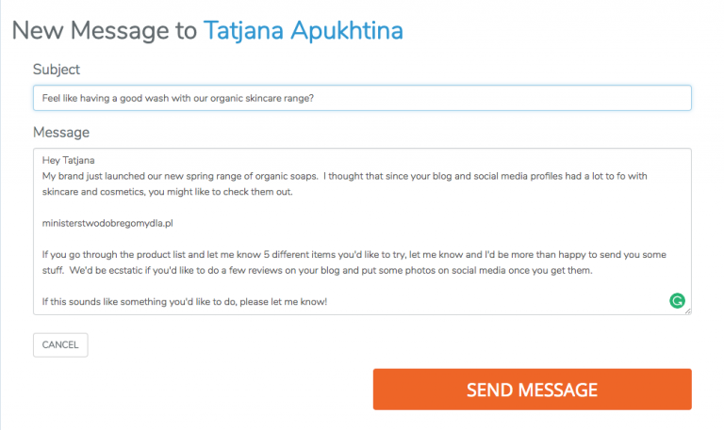Open the Tatjana Apukhtina recipient link

[x=303, y=30]
